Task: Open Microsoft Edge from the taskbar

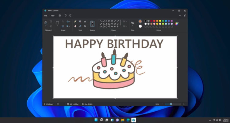Action: (128, 120)
